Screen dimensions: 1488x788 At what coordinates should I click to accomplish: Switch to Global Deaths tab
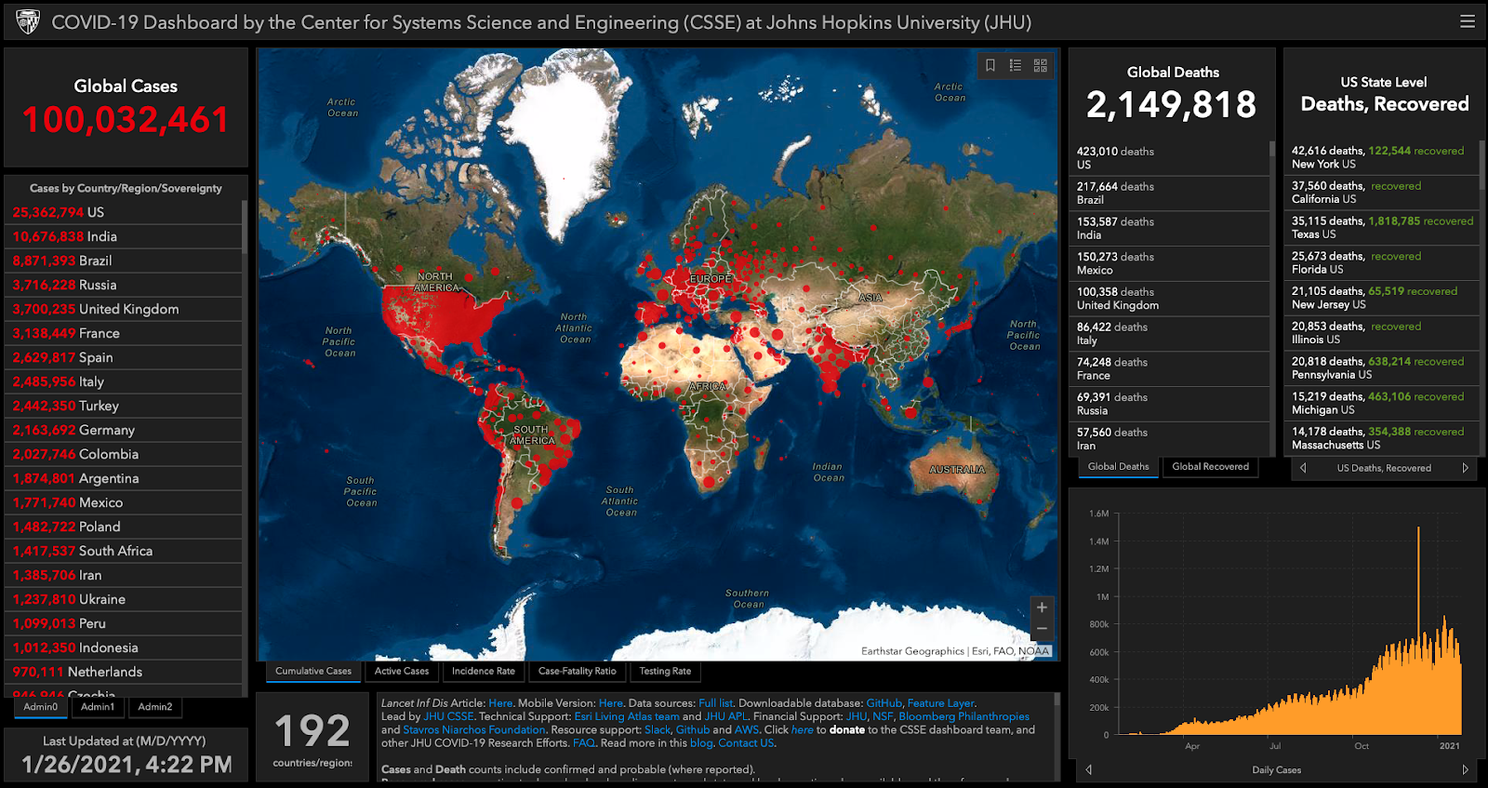[1119, 467]
